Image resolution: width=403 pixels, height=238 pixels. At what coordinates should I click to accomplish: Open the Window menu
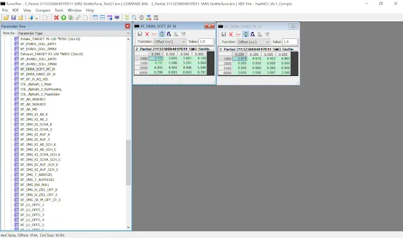pos(74,11)
